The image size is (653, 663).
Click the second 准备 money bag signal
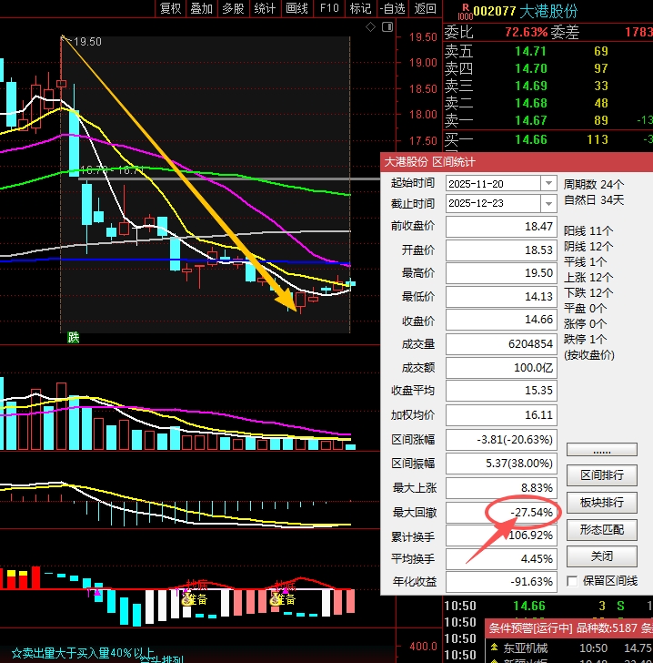(x=276, y=599)
